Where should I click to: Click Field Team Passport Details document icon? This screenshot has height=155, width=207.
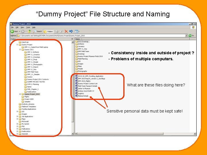tap(76, 86)
